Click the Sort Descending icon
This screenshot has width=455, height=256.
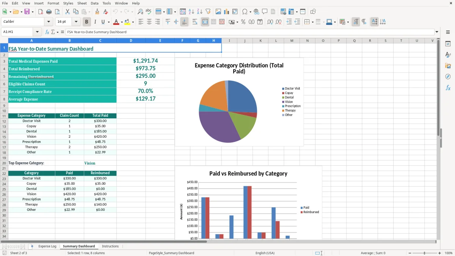(200, 12)
